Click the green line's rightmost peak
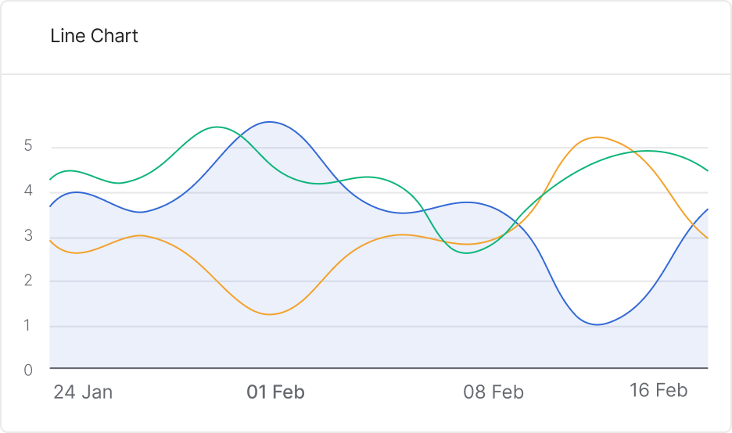The image size is (732, 433). point(648,151)
